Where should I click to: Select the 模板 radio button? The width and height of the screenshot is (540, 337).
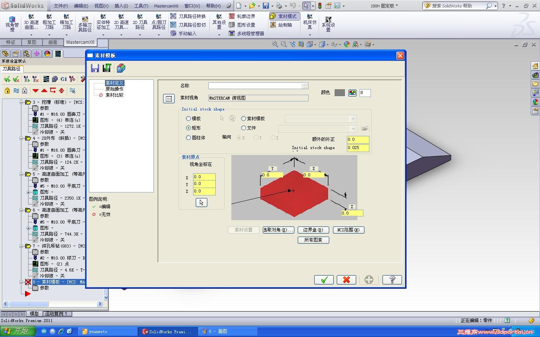coord(188,119)
